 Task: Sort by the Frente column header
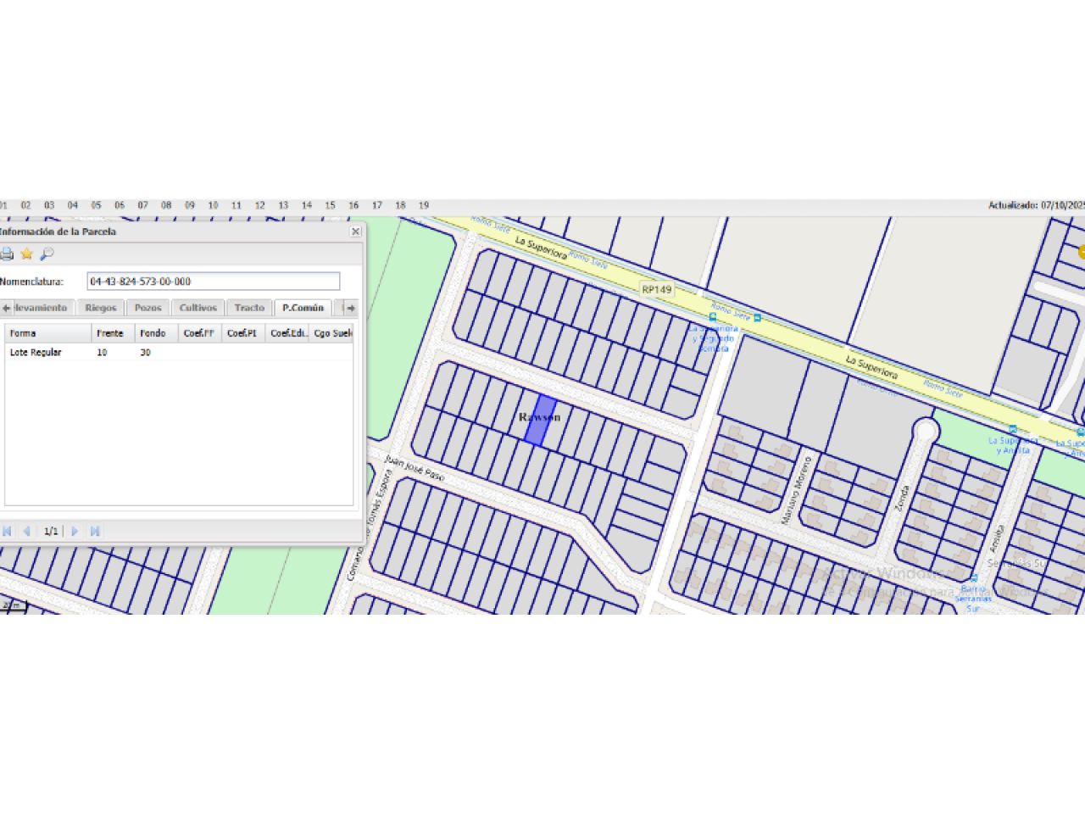tap(111, 333)
